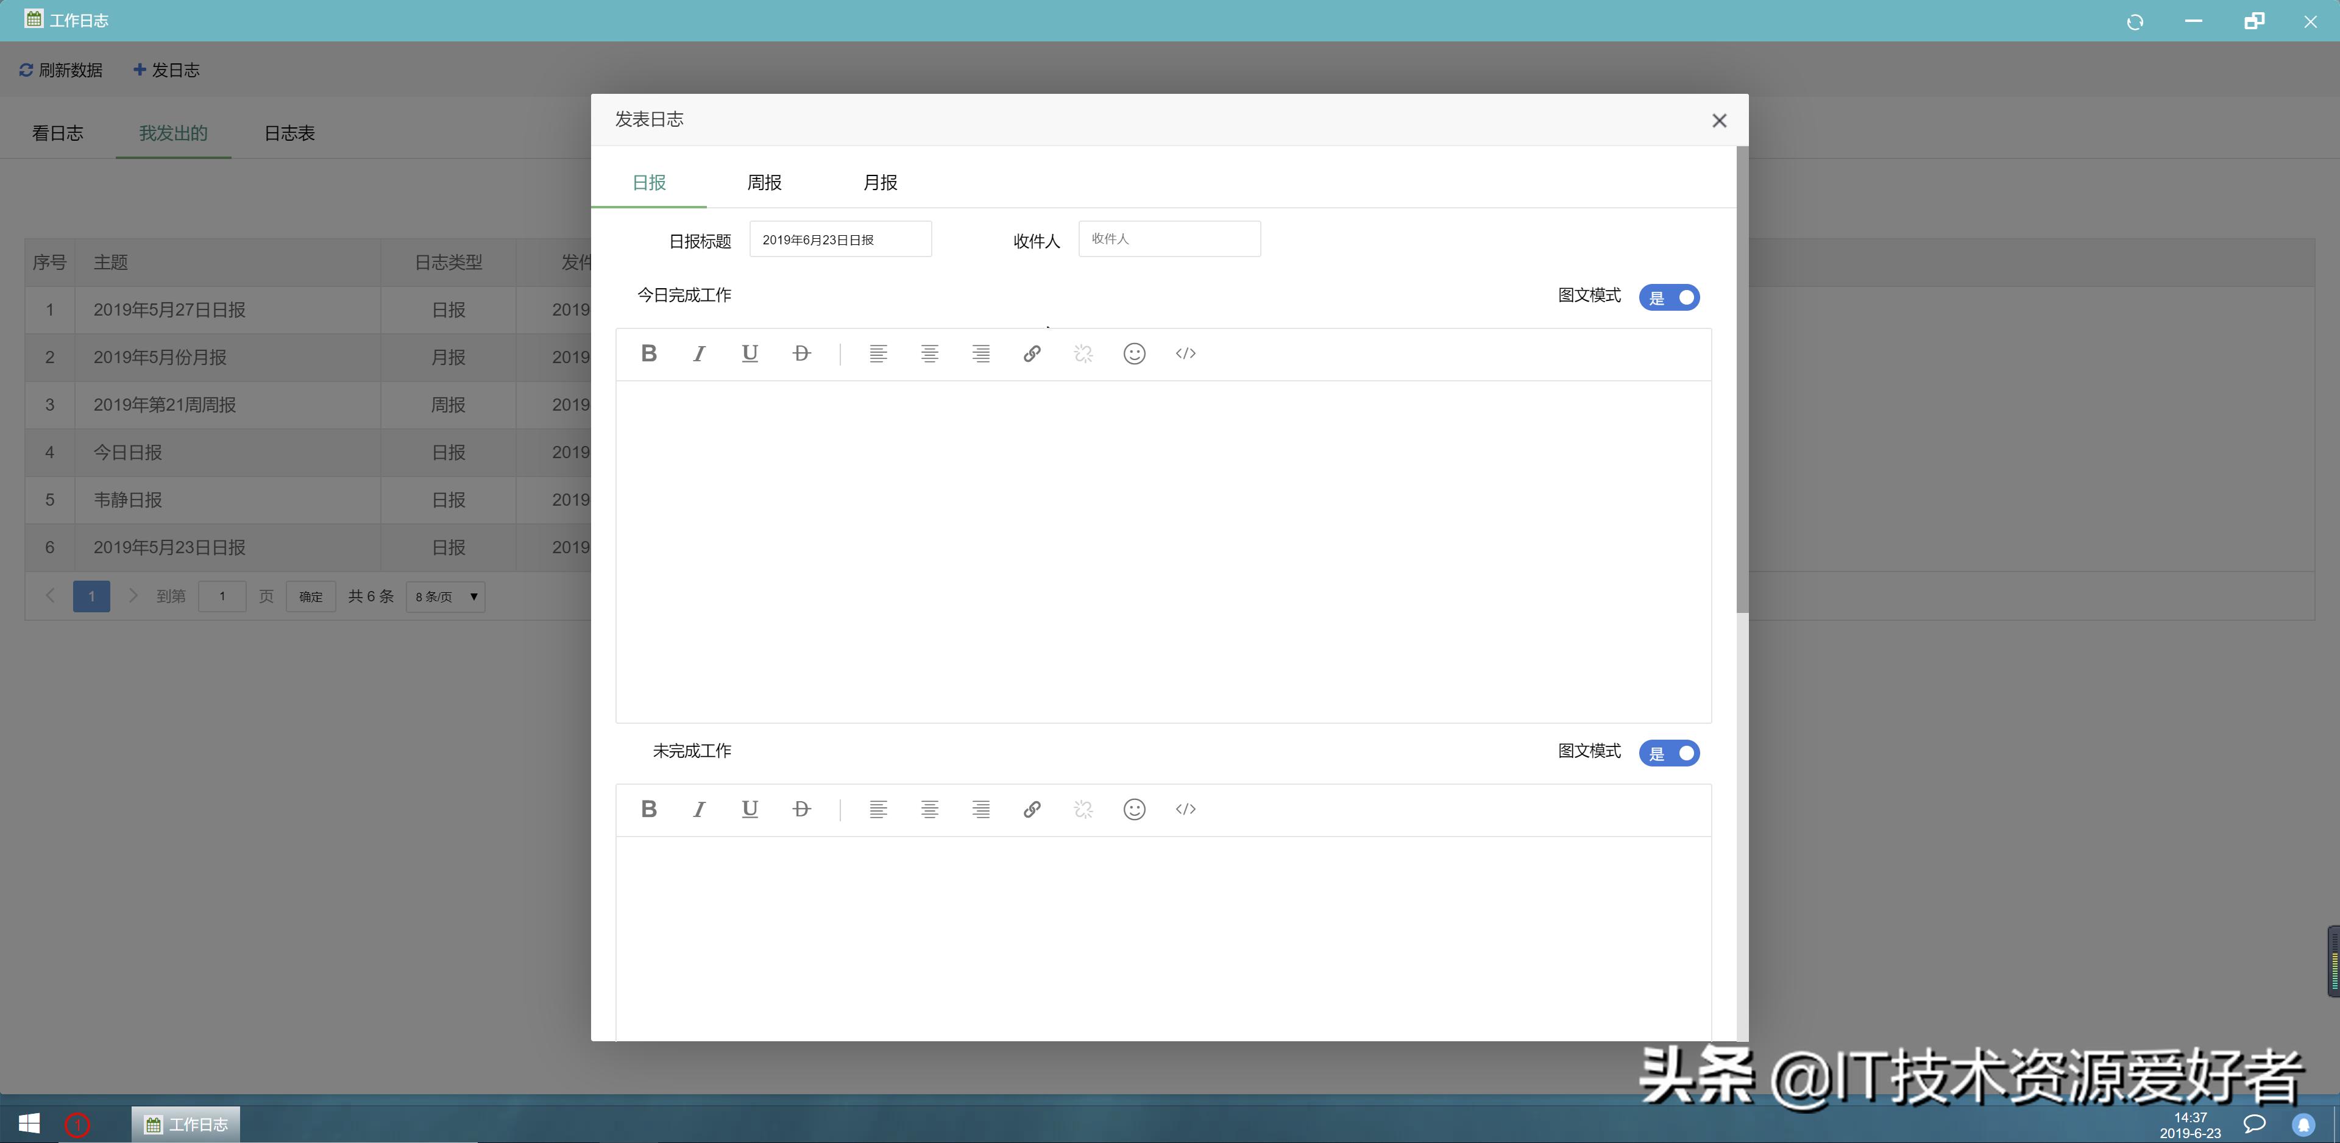The height and width of the screenshot is (1143, 2340).
Task: Switch to HTML code view in the bottom editor
Action: tap(1185, 809)
